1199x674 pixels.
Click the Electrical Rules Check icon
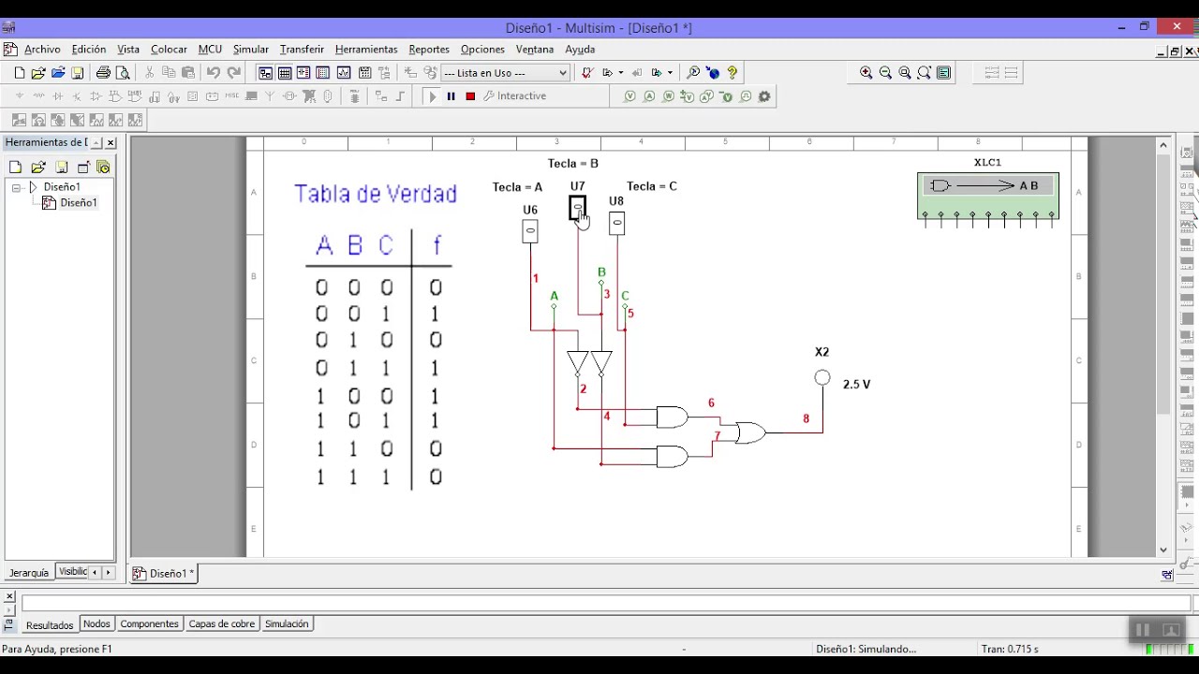(x=587, y=72)
